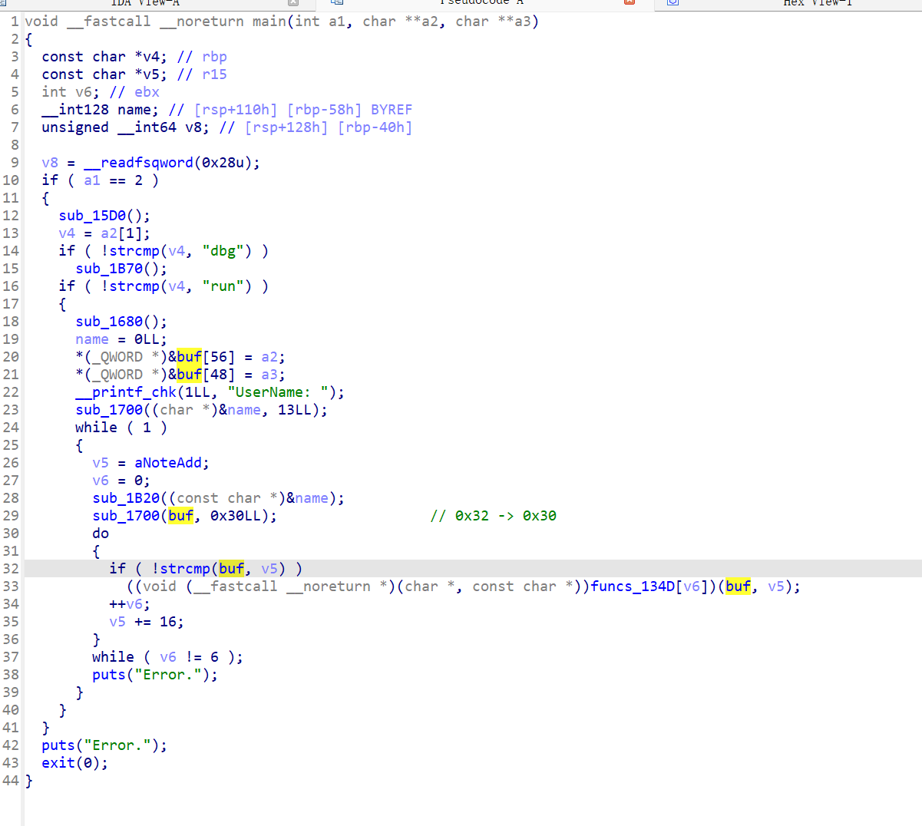Click v8 in the unsigned __int64 declaration

193,127
